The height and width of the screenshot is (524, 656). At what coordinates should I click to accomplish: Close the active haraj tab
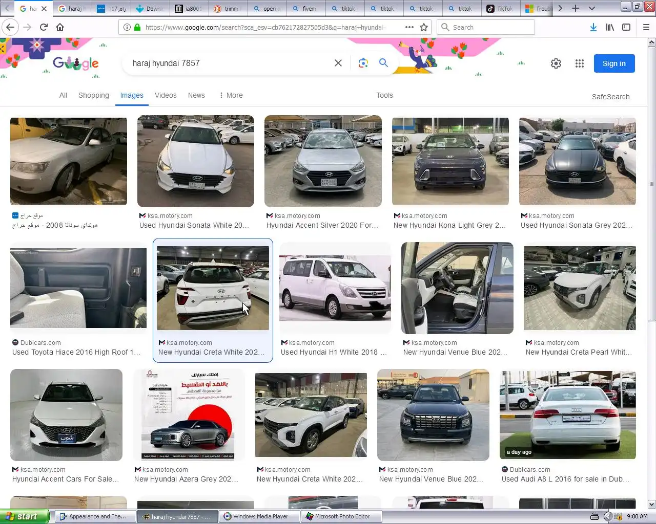[x=44, y=9]
